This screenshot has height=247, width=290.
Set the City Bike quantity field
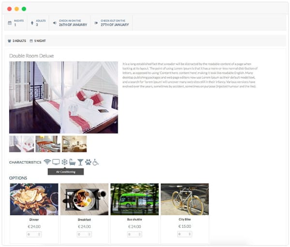tap(185, 234)
